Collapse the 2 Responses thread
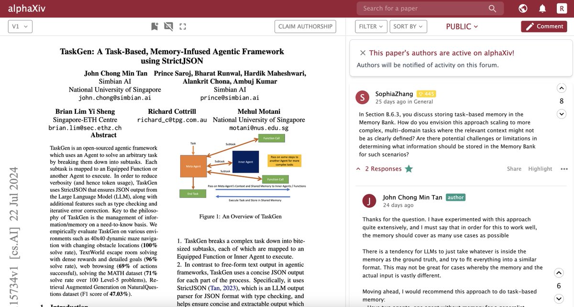This screenshot has width=574, height=307. [379, 169]
